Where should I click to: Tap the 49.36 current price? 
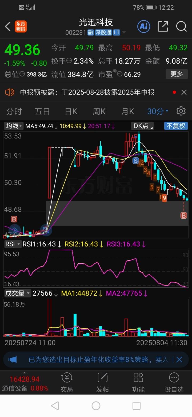[x=22, y=50]
